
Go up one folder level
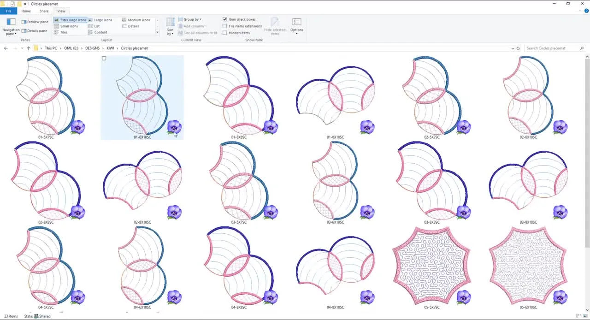point(29,48)
